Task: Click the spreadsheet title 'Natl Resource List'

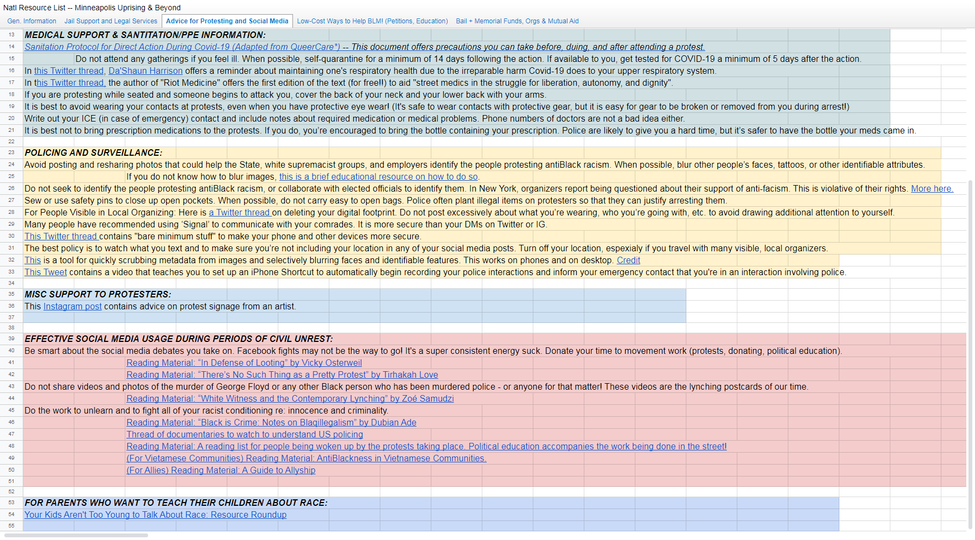Action: click(92, 8)
